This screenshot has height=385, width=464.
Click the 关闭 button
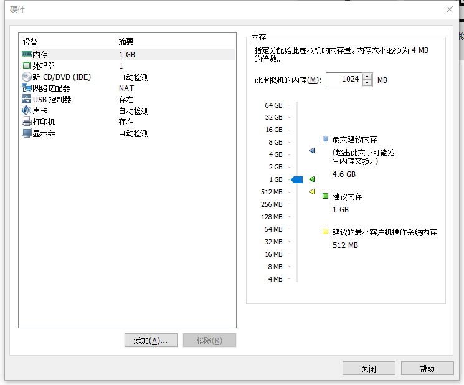pyautogui.click(x=369, y=368)
